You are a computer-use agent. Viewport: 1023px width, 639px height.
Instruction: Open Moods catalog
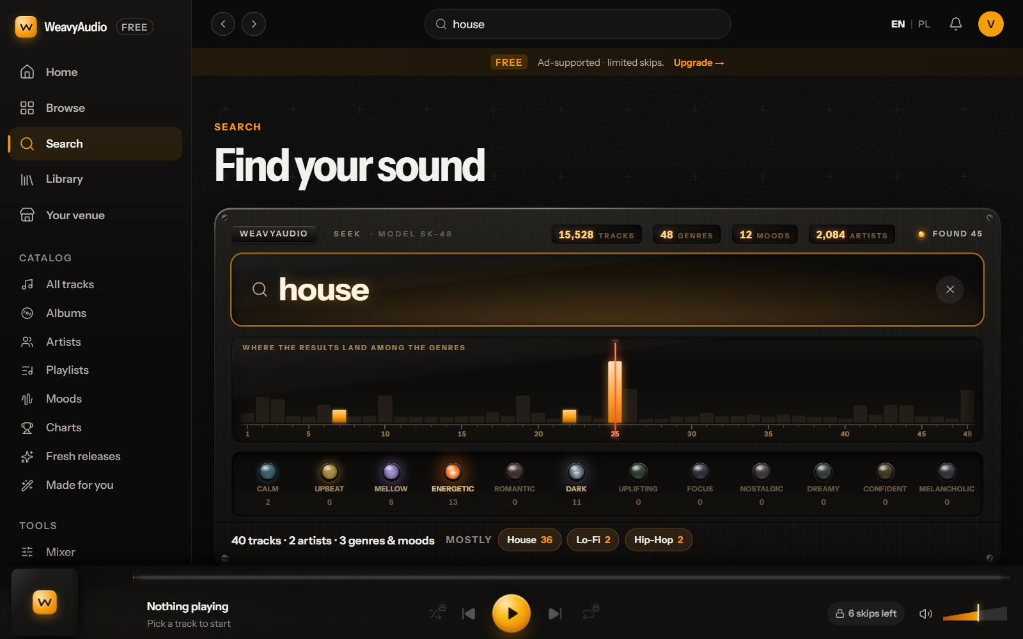[x=95, y=399]
